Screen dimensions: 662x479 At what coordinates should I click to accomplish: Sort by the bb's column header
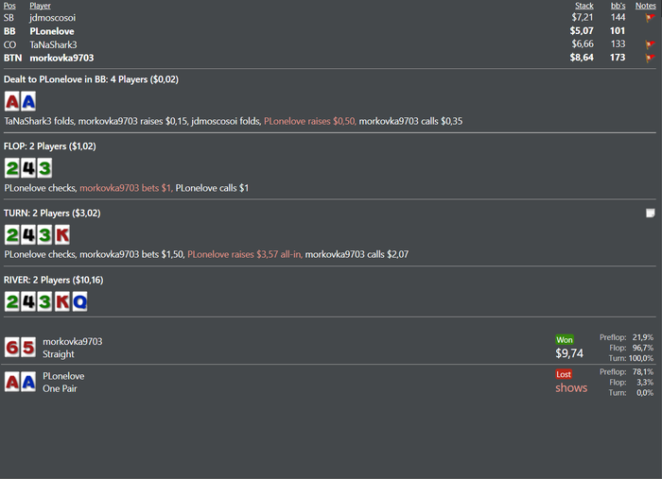click(x=618, y=6)
